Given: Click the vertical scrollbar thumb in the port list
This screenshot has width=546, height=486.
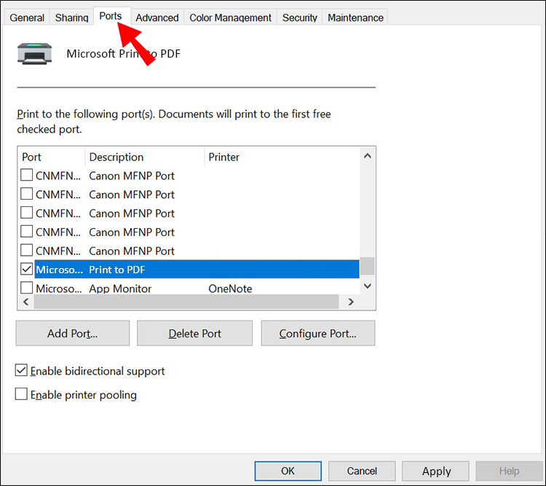Looking at the screenshot, I should [368, 266].
